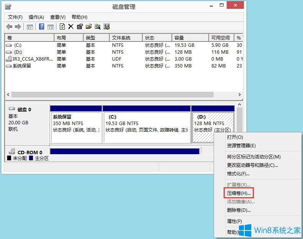
Task: Click the Forward arrow in the toolbar
Action: (18, 26)
